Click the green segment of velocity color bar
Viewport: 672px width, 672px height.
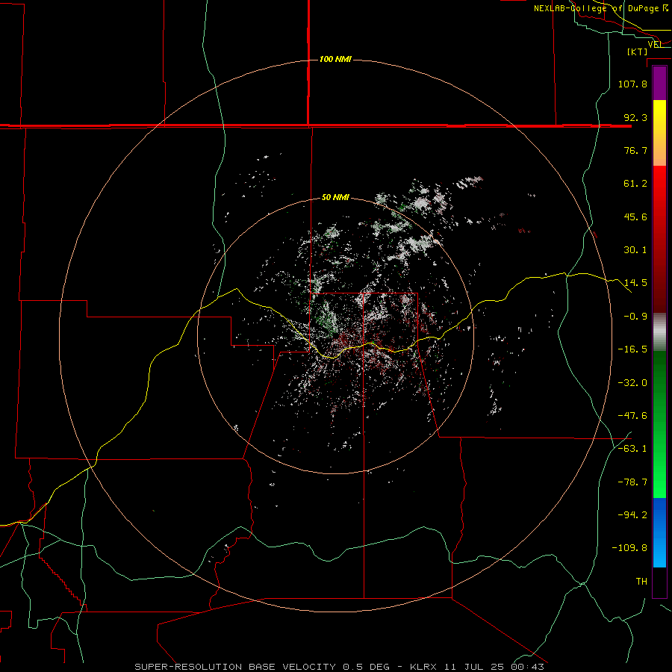[x=659, y=424]
